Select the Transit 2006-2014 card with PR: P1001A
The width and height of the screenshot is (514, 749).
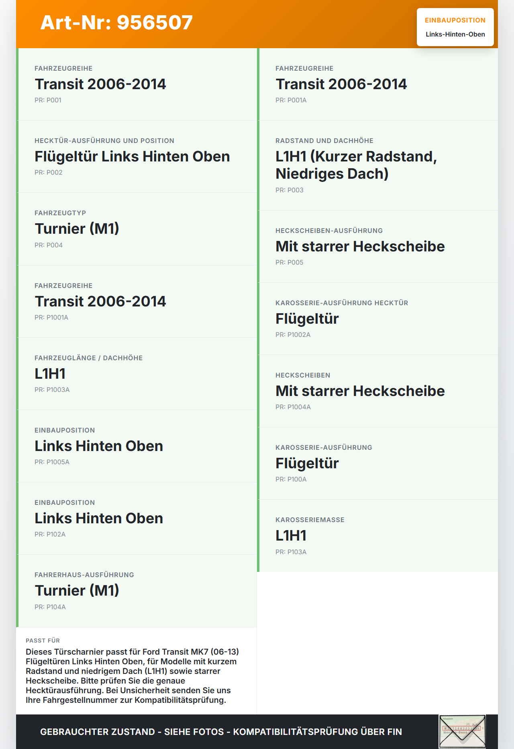click(x=137, y=302)
